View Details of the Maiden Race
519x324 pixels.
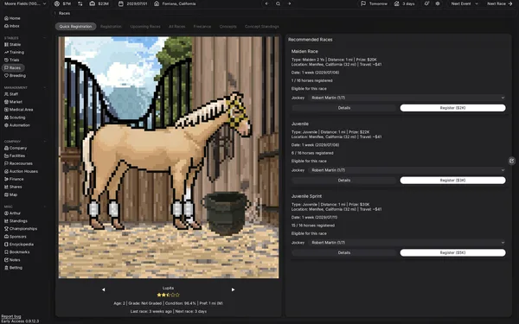344,108
